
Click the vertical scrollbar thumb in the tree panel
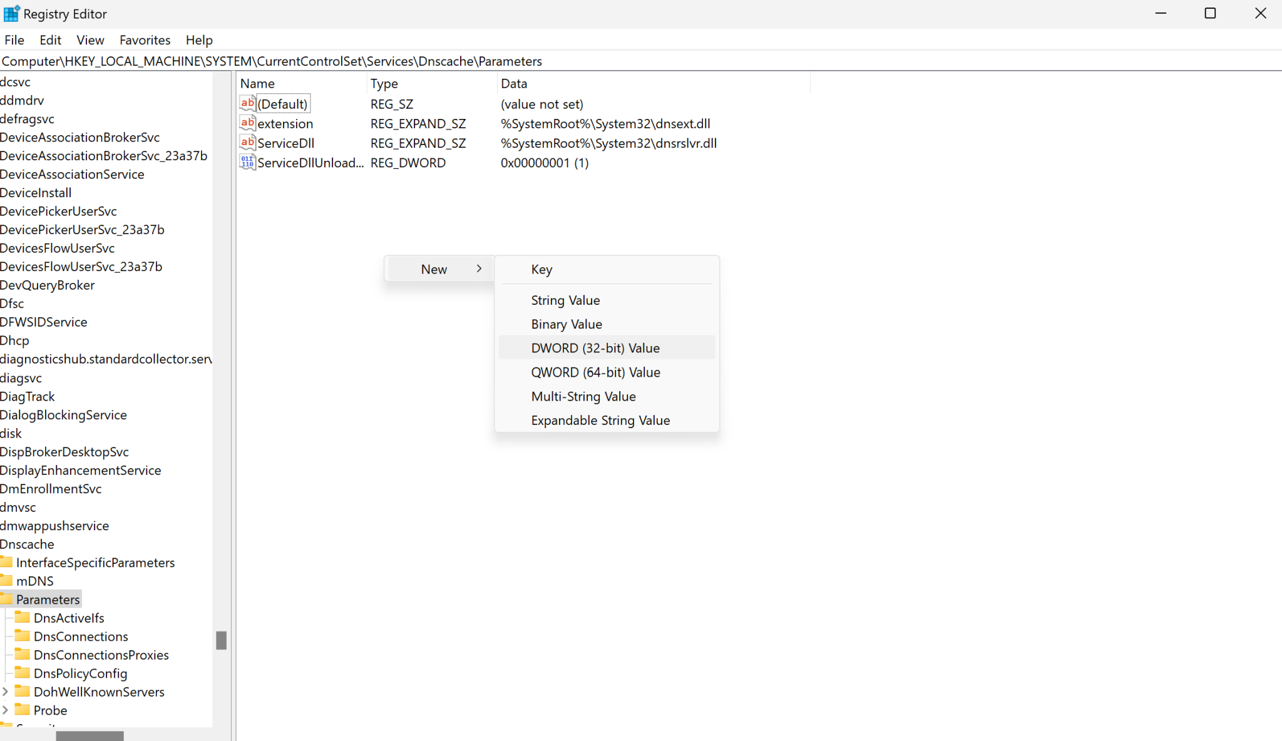tap(220, 640)
